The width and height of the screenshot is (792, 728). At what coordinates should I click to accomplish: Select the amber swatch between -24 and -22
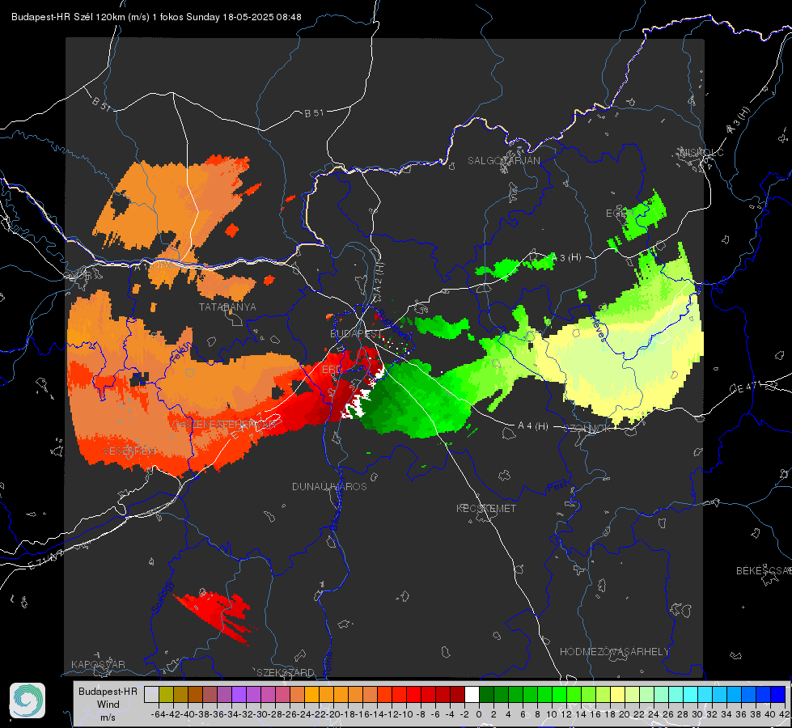point(311,695)
